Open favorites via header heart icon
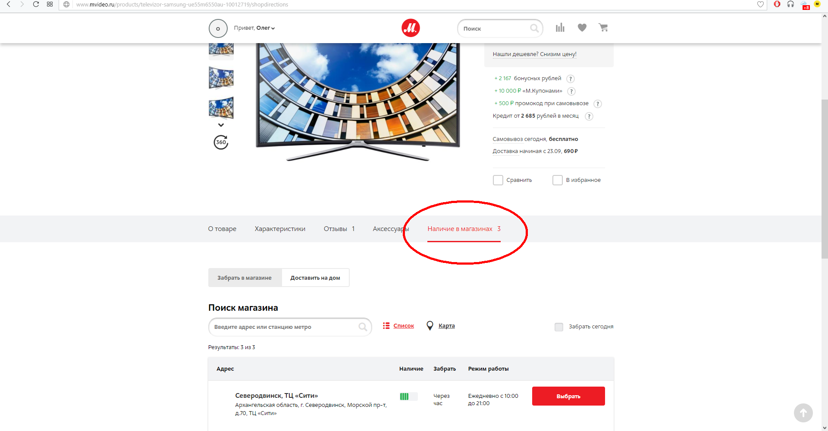This screenshot has height=431, width=828. 582,28
